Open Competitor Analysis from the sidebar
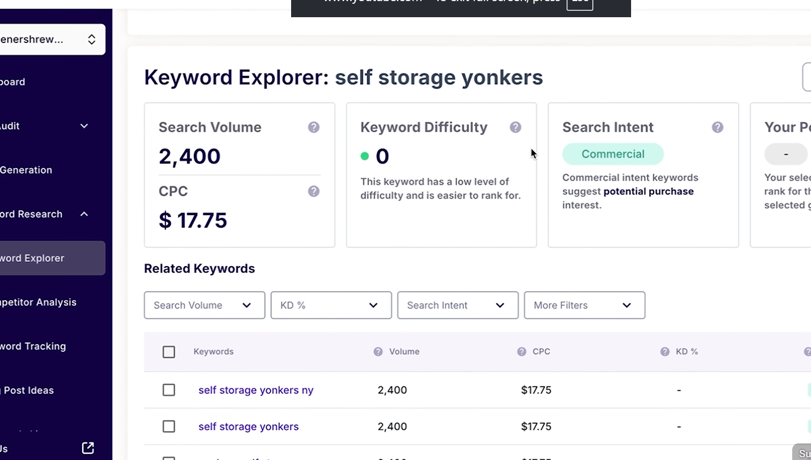The image size is (811, 460). pyautogui.click(x=38, y=302)
